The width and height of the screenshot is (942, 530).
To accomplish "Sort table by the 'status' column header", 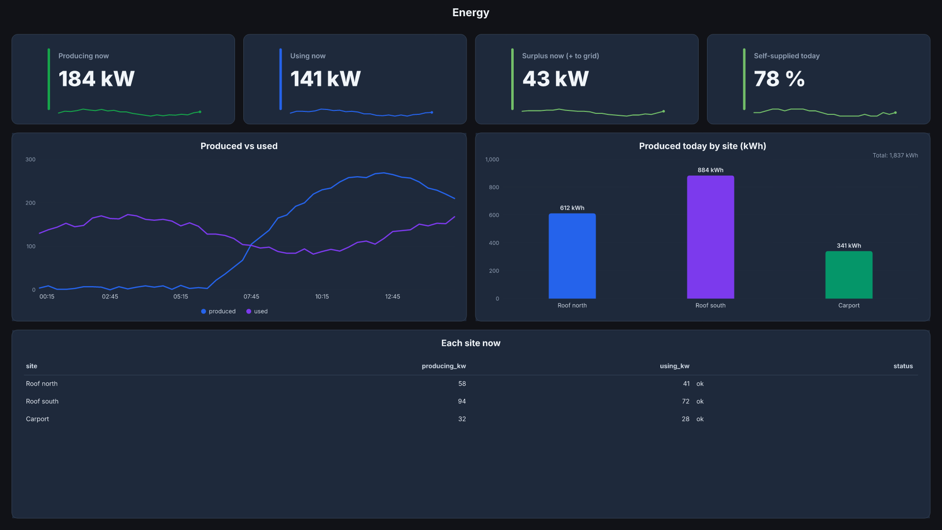I will tap(903, 366).
